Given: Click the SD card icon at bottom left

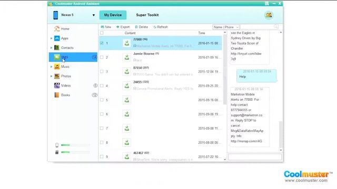Looking at the screenshot, I should coord(57,152).
